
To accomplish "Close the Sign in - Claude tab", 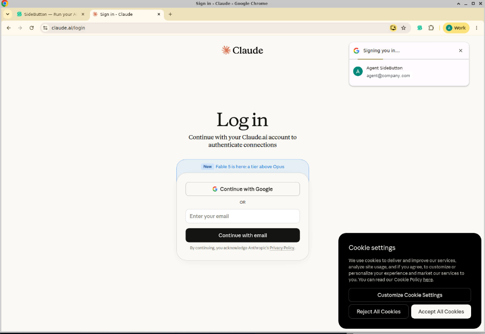I will [159, 14].
